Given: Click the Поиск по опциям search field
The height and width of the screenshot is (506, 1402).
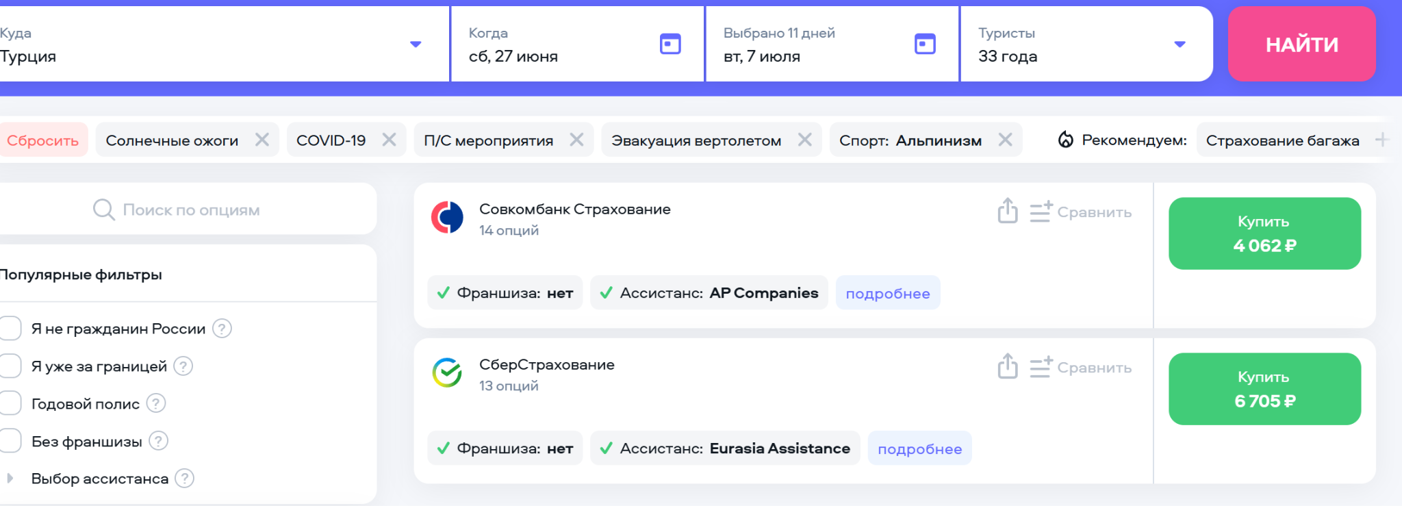Looking at the screenshot, I should 191,210.
